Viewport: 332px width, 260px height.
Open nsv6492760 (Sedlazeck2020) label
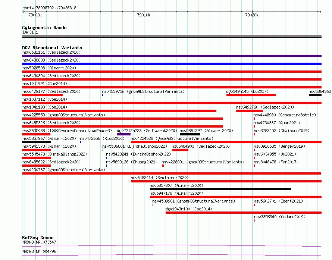265,107
